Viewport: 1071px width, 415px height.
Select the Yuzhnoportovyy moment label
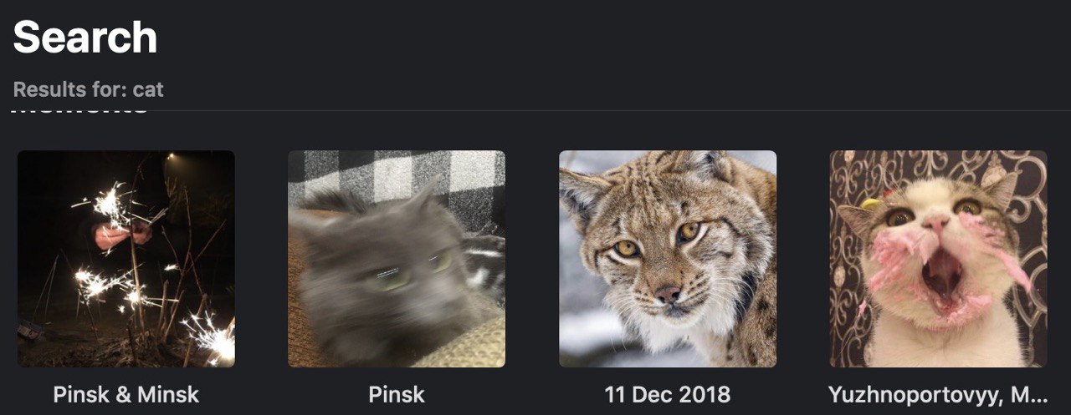click(939, 394)
